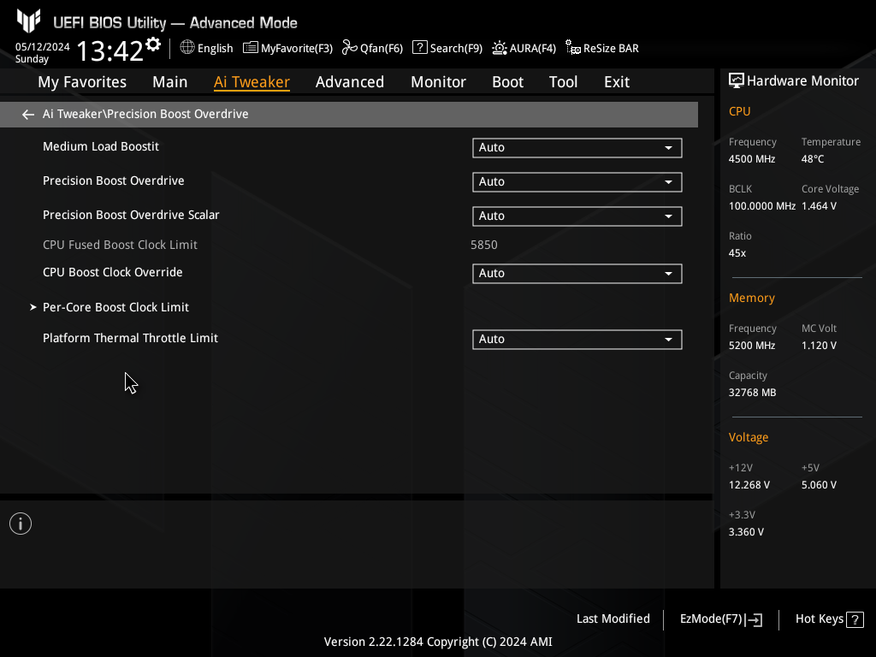Viewport: 876px width, 657px height.
Task: Click +12V reading 12.268 V
Action: tap(749, 485)
